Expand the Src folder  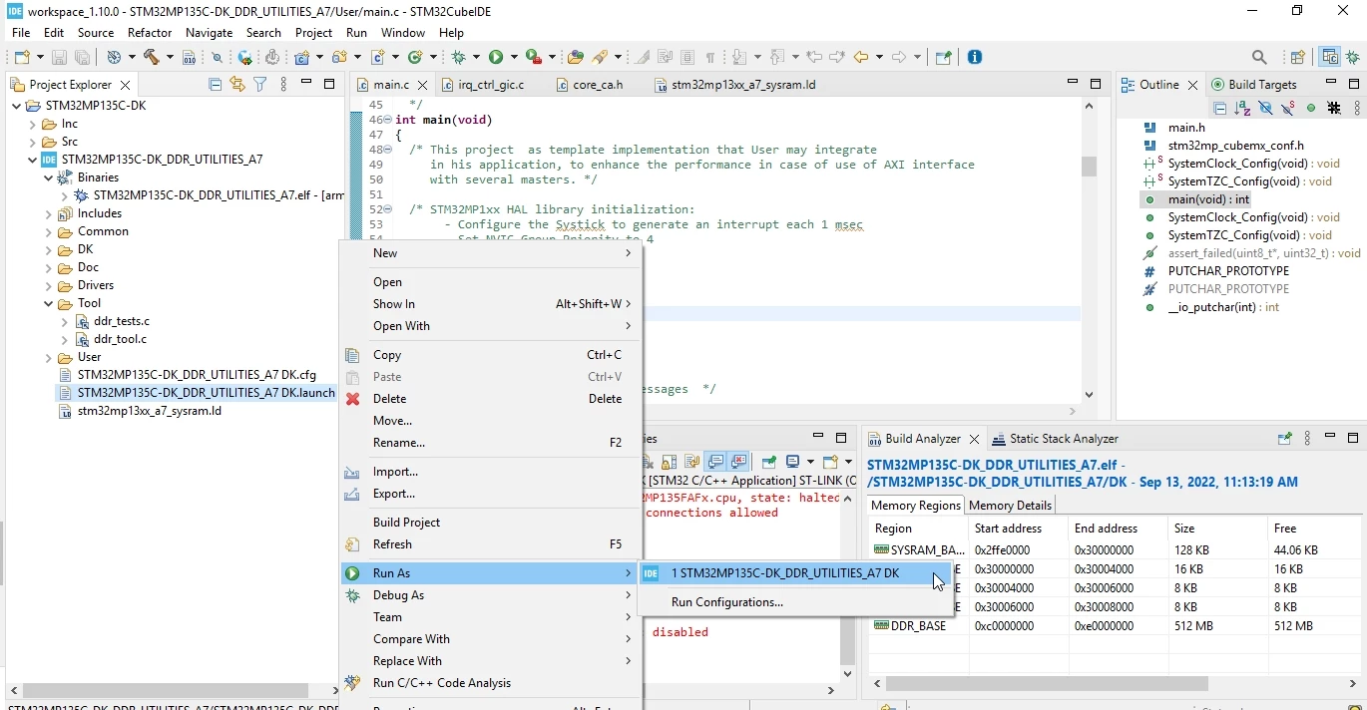point(33,143)
